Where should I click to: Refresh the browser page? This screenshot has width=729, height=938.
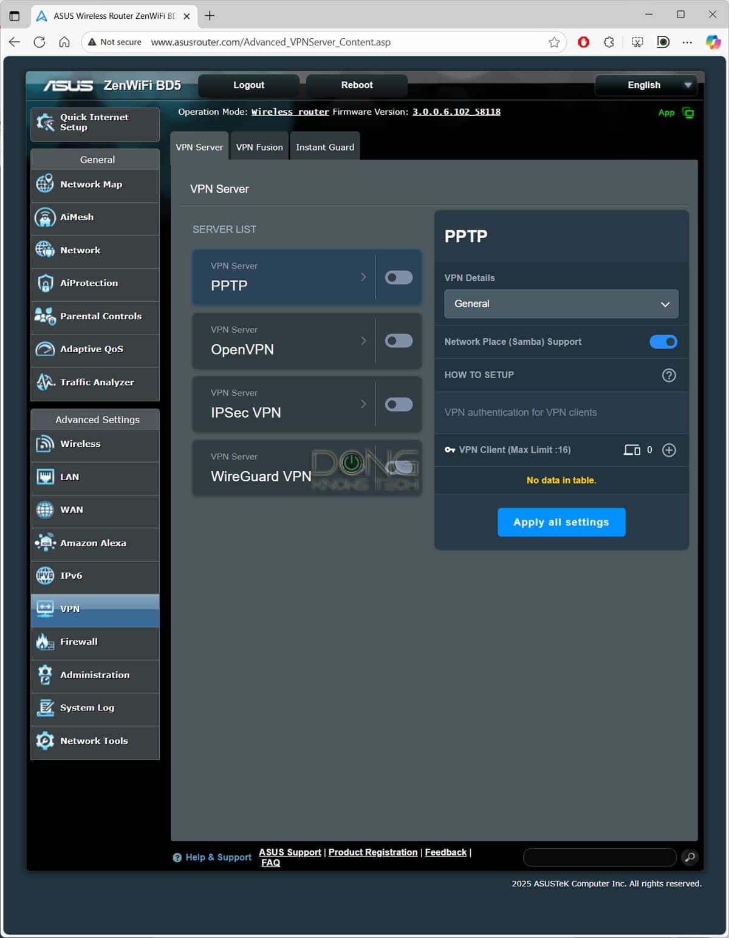pos(39,42)
